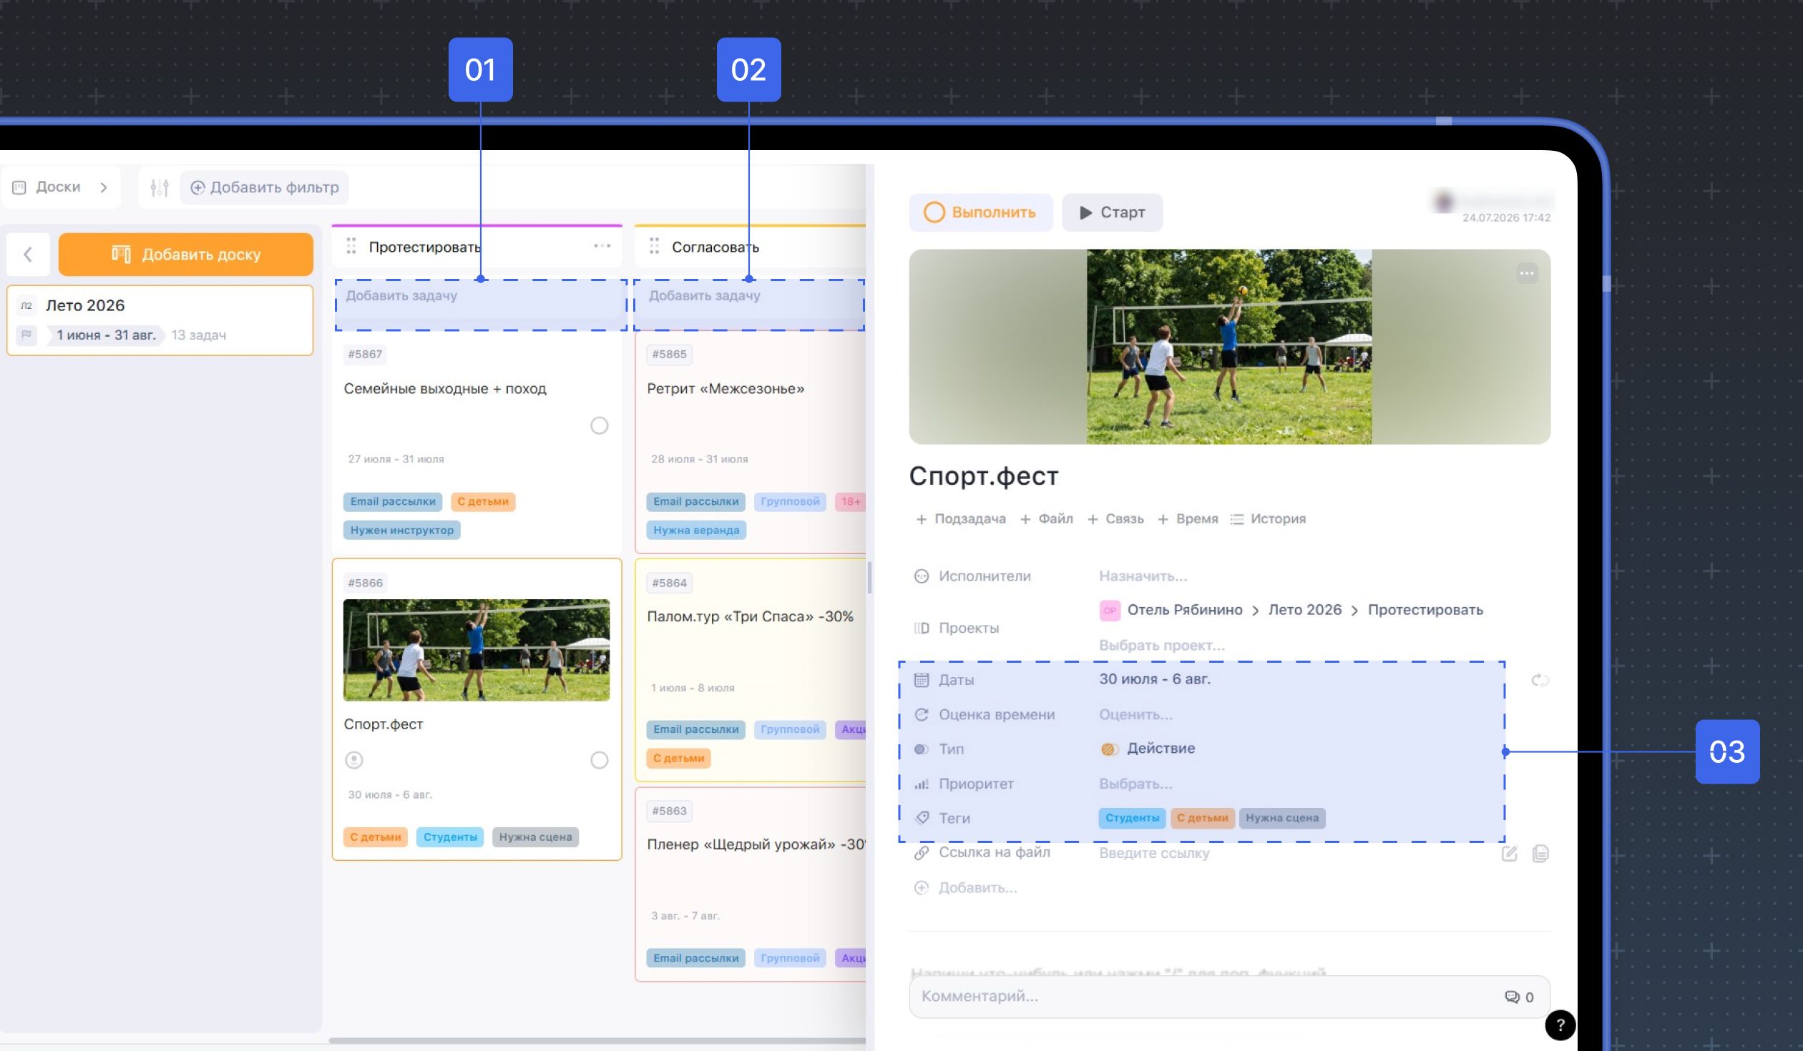The height and width of the screenshot is (1051, 1803).
Task: Toggle completion circle on Спорт.фест card
Action: [599, 759]
